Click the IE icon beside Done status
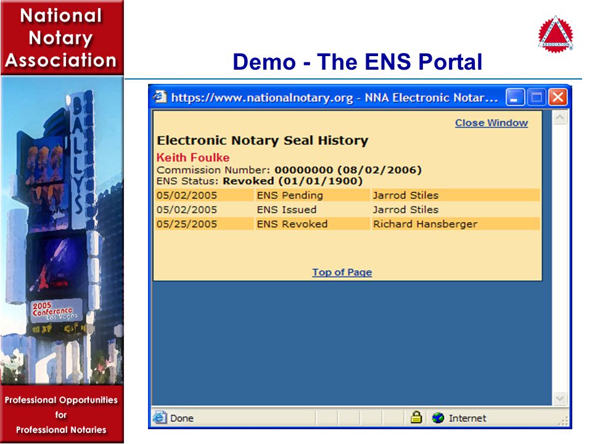The height and width of the screenshot is (444, 592). (x=159, y=417)
